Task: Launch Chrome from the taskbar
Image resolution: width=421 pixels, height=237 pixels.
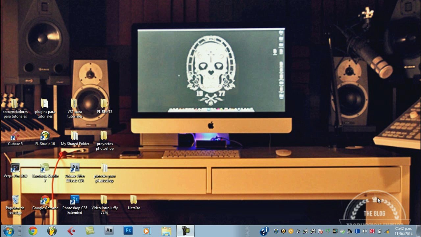Action: tap(33, 231)
